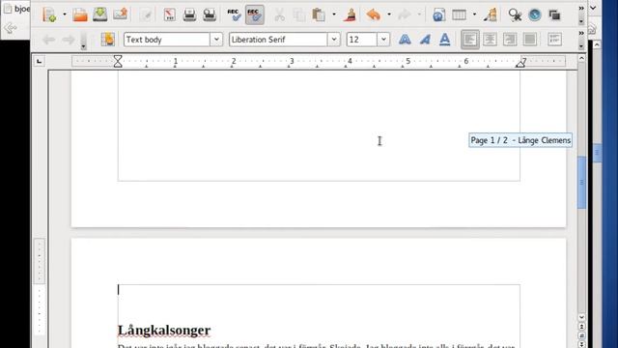
Task: Open Table size dropdown arrow
Action: [474, 15]
